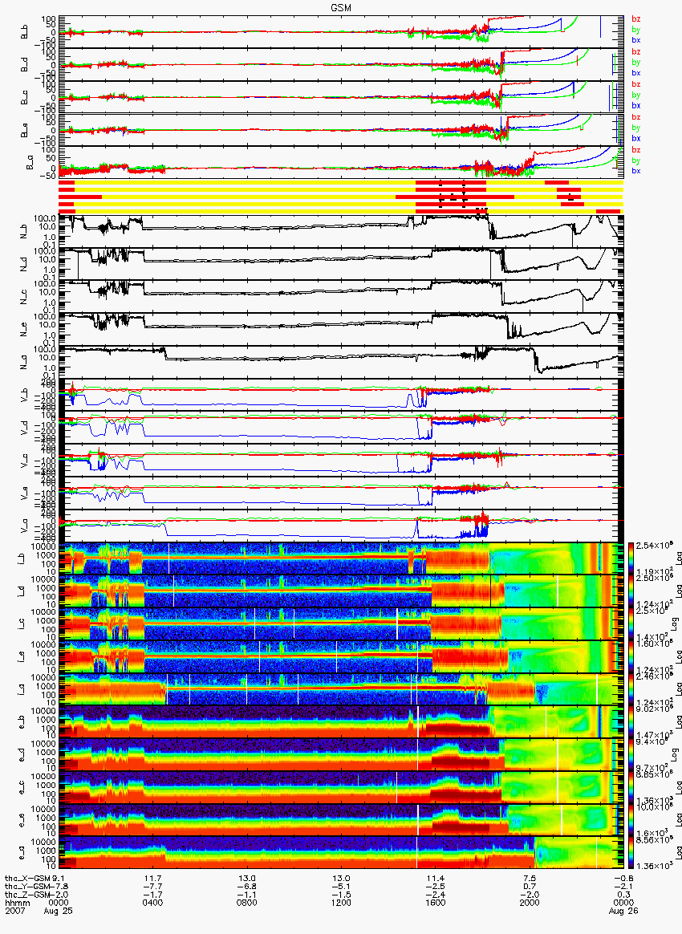Click the 1.19×10^2 color scale minimum

click(x=653, y=571)
